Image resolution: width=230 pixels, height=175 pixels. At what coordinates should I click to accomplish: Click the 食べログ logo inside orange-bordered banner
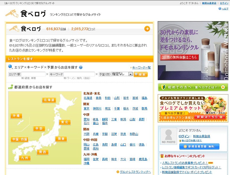pos(25,29)
